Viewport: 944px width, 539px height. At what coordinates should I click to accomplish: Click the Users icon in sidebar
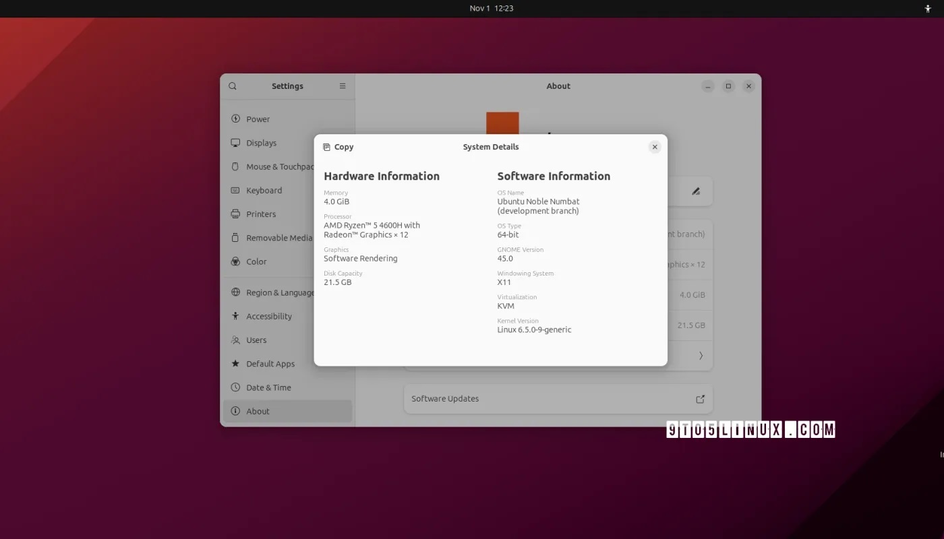tap(235, 340)
